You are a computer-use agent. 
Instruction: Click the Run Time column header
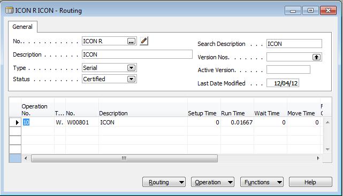pyautogui.click(x=237, y=110)
